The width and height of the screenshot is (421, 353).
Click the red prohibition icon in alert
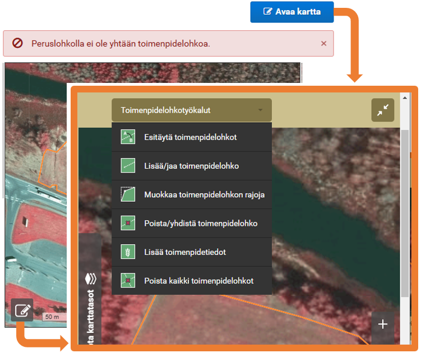(17, 43)
